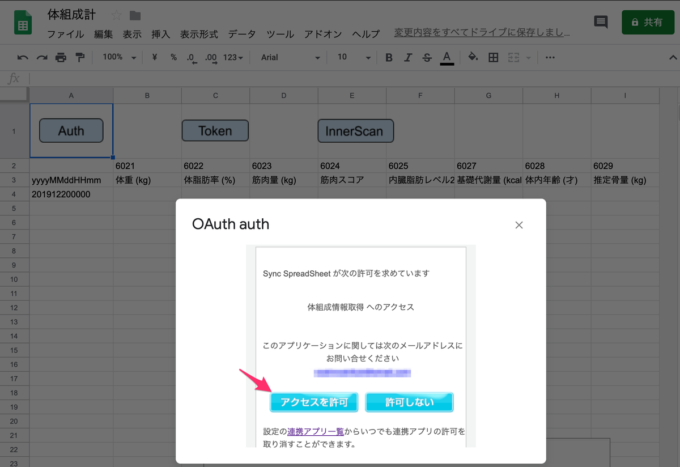The height and width of the screenshot is (467, 680).
Task: Format as percent
Action: 173,57
